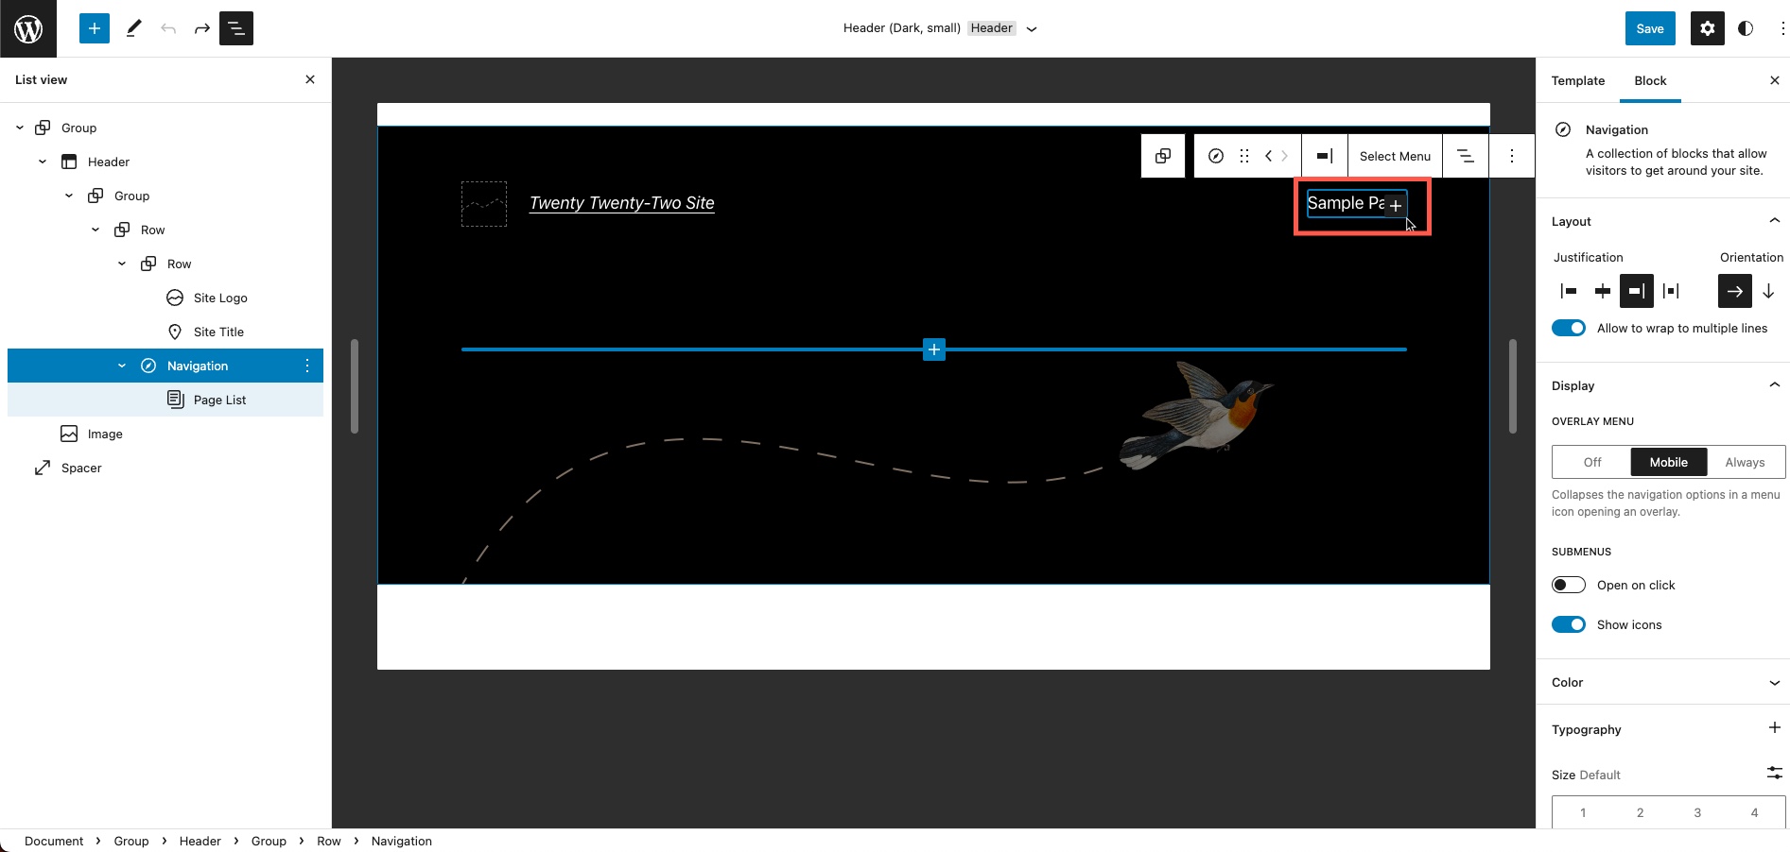Click the bird image on the canvas
Image resolution: width=1790 pixels, height=852 pixels.
pyautogui.click(x=1196, y=416)
